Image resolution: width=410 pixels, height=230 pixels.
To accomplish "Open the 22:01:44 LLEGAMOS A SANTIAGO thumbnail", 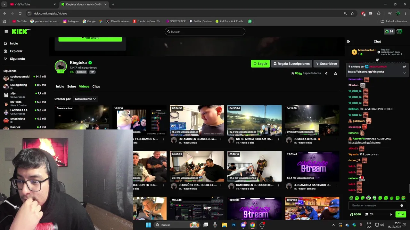I will [312, 166].
